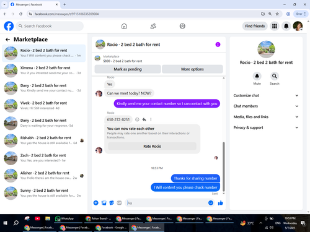Expand Media, files and links section
310x232 pixels.
tap(266, 117)
